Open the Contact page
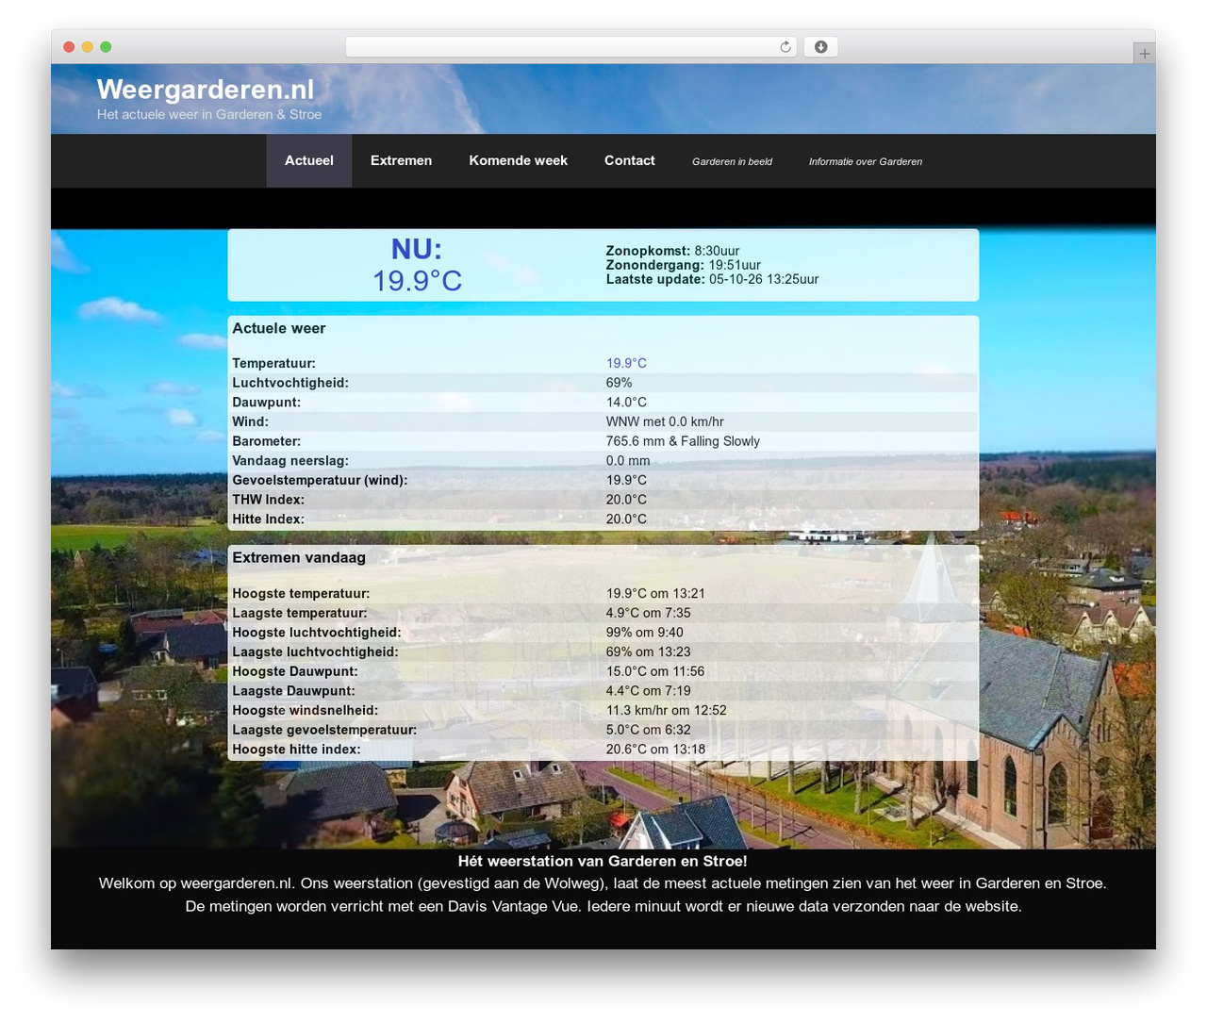Screen dimensions: 1207x1022 coord(630,160)
